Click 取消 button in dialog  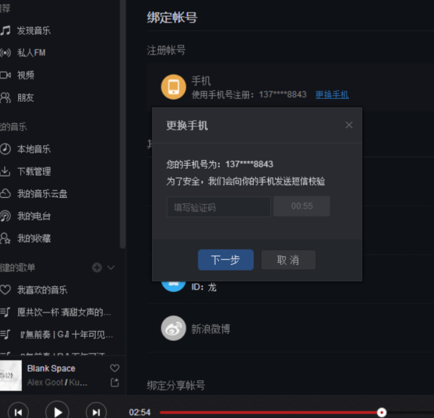coord(288,260)
